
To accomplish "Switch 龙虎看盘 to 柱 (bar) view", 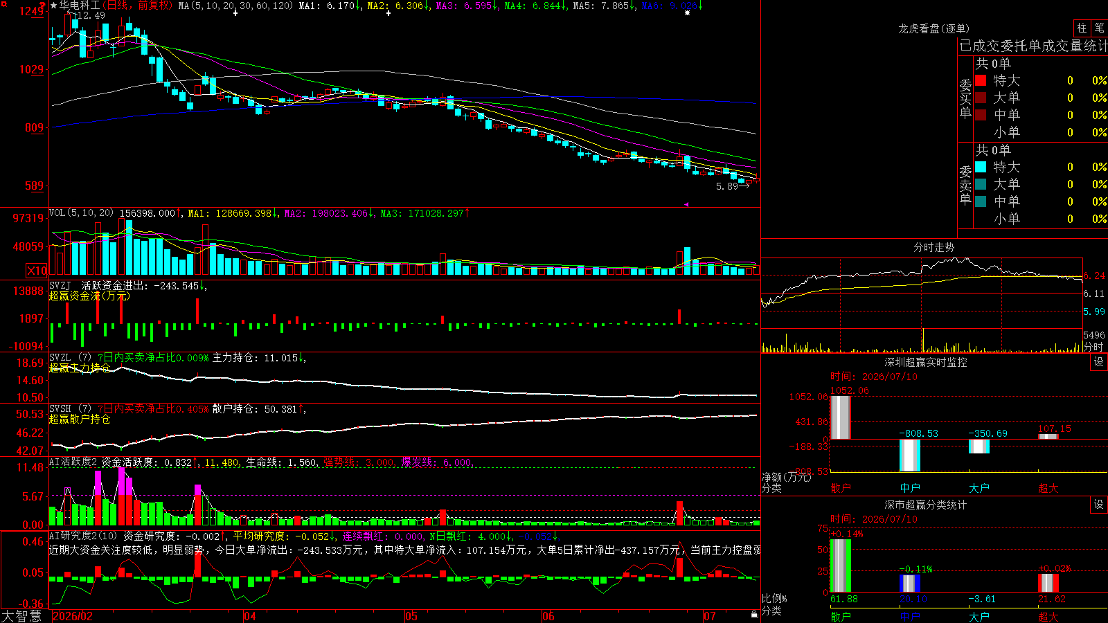I will [1082, 28].
